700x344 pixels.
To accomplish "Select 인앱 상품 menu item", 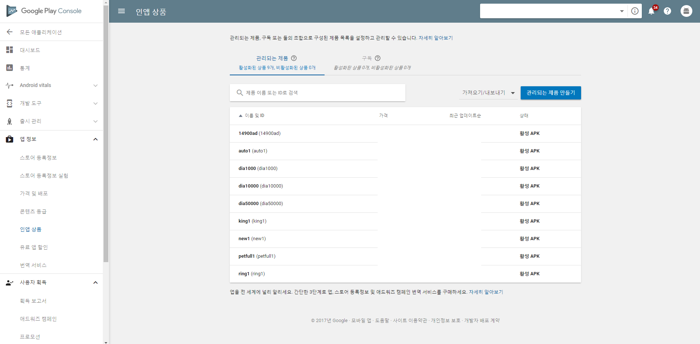I will click(31, 229).
